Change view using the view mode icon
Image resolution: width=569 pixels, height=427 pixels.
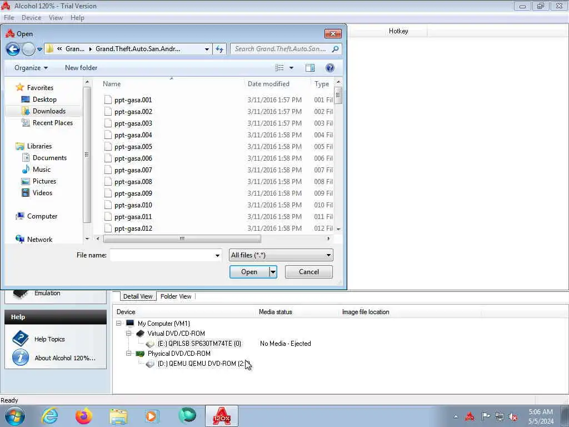point(279,68)
